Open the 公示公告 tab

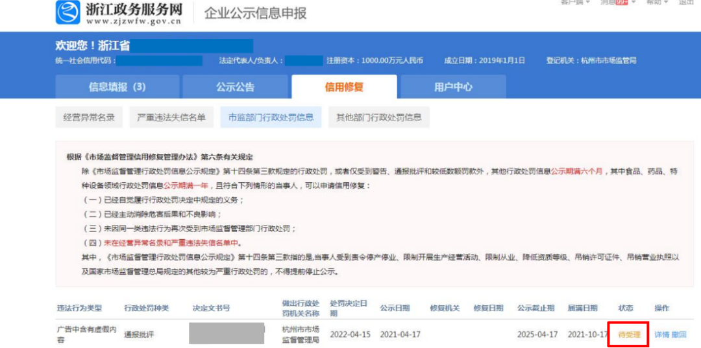coord(235,87)
